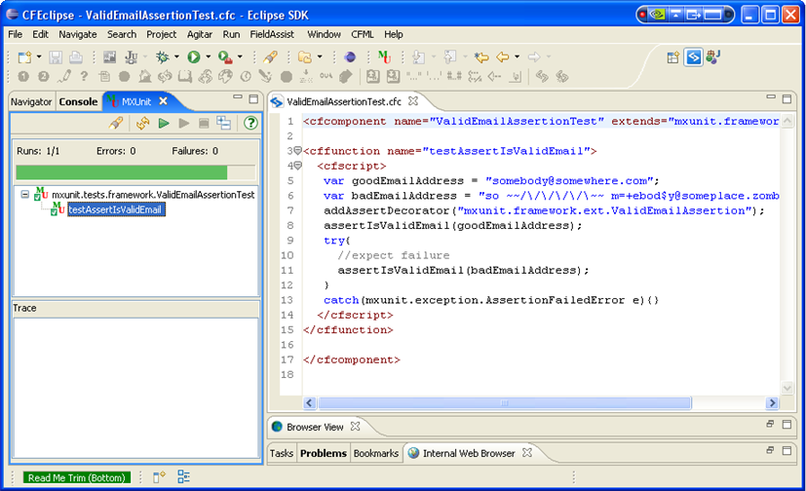Open the Back history dropdown arrow

click(x=518, y=57)
